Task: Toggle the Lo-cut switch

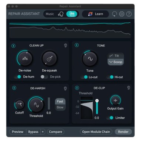Action: [x=84, y=77]
